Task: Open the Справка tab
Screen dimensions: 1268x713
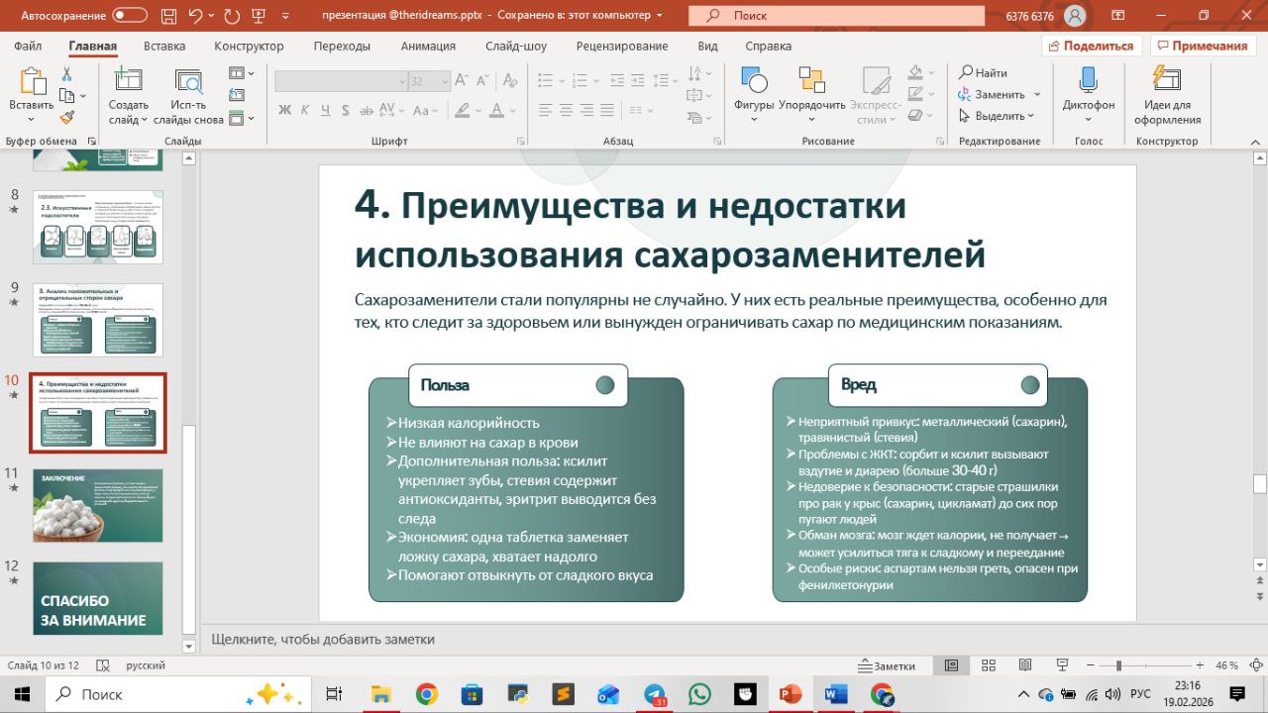Action: (768, 47)
